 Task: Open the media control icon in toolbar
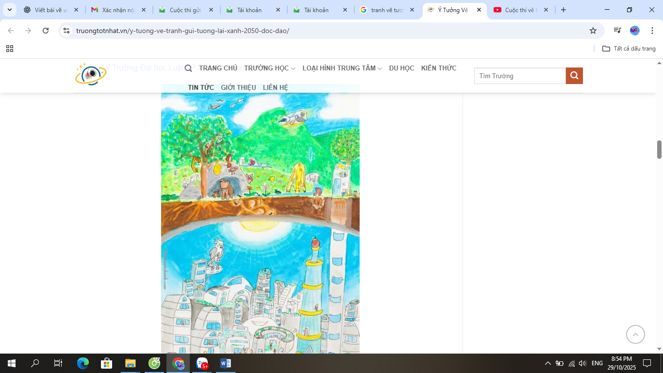[617, 31]
